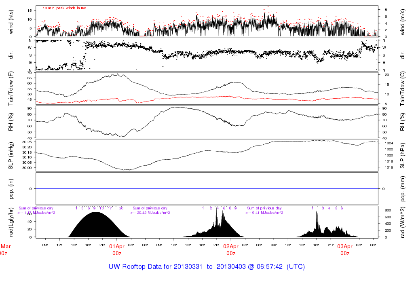Image resolution: width=414 pixels, height=283 pixels.
Task: Click the 'wind (m/s)' axis label
Action: (x=402, y=22)
